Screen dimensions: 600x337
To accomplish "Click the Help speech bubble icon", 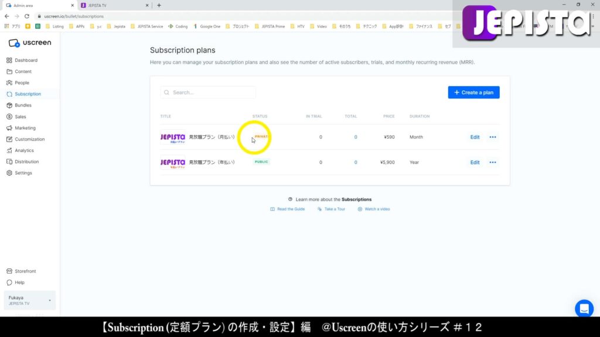I will pyautogui.click(x=9, y=283).
